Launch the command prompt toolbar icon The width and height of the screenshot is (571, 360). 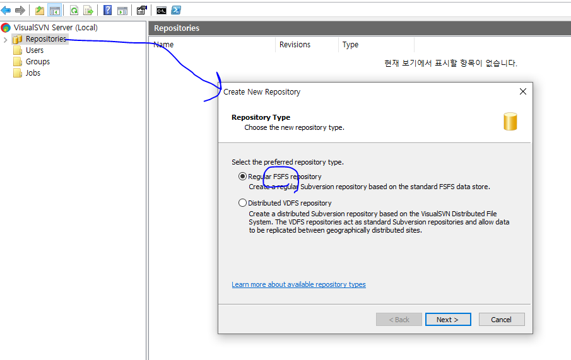click(162, 11)
